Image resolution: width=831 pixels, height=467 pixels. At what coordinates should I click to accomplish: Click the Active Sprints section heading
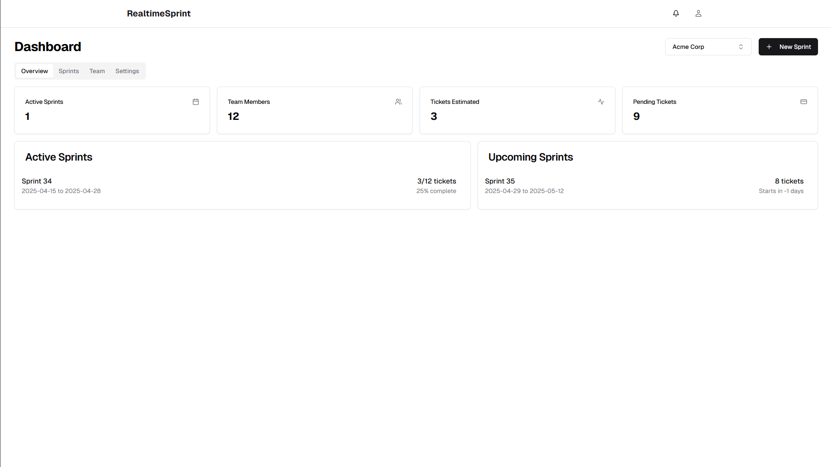coord(59,157)
